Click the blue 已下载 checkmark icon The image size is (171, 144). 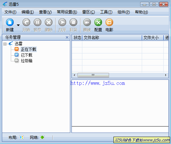coord(17,55)
